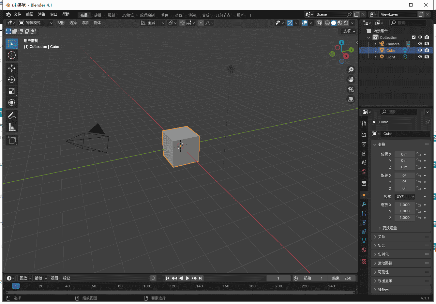Click the Options button in viewport
Image resolution: width=436 pixels, height=304 pixels.
point(349,31)
